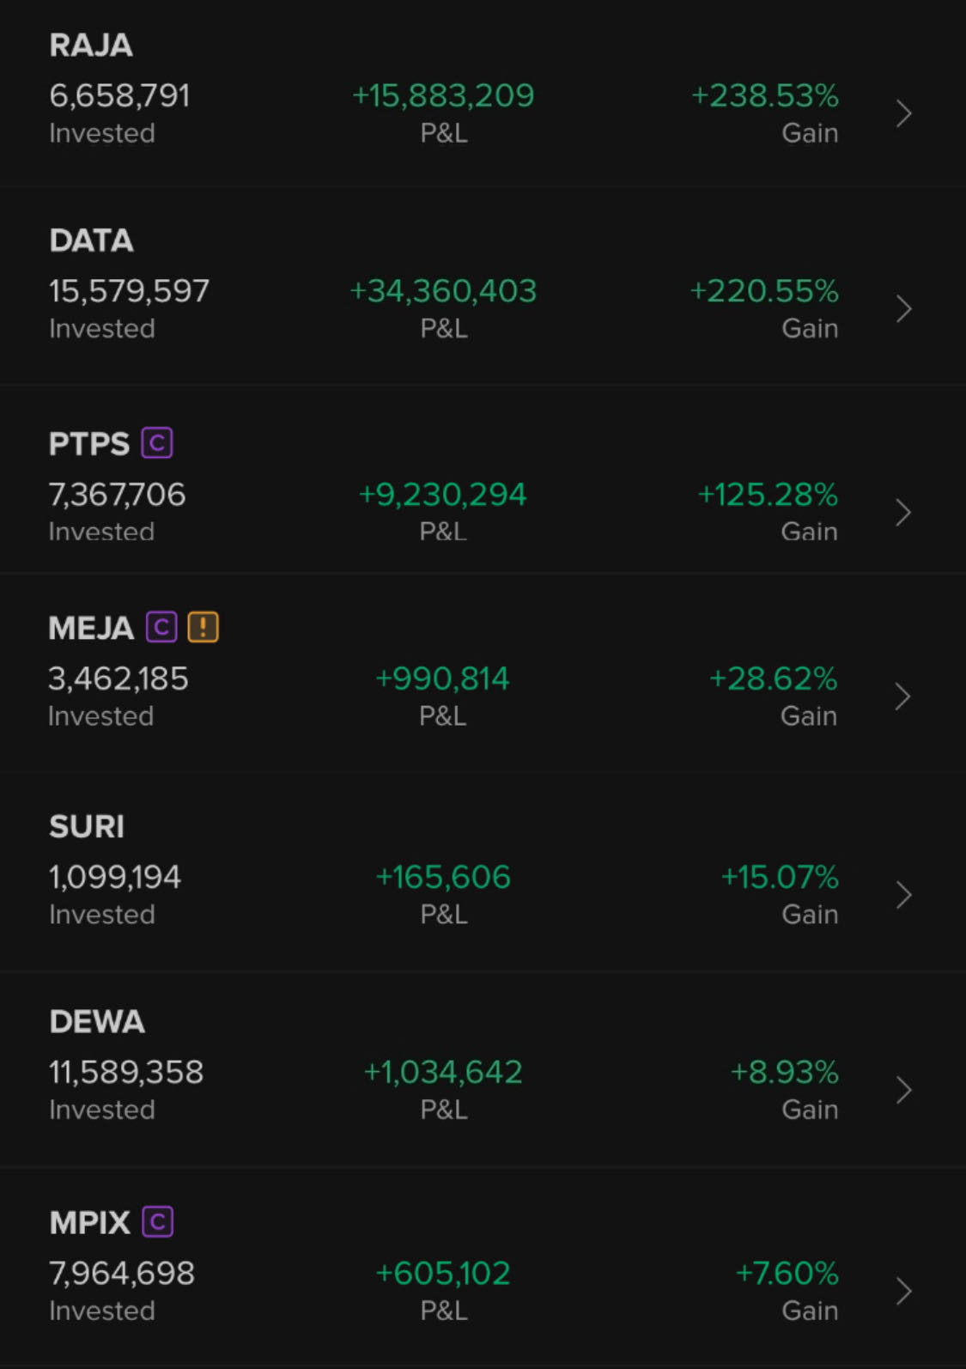Open PTPS position using the chevron arrow

pos(903,513)
